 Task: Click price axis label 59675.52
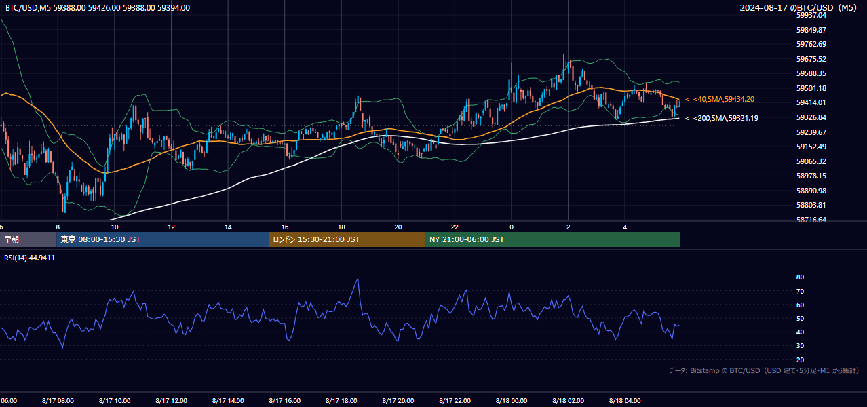[x=811, y=59]
